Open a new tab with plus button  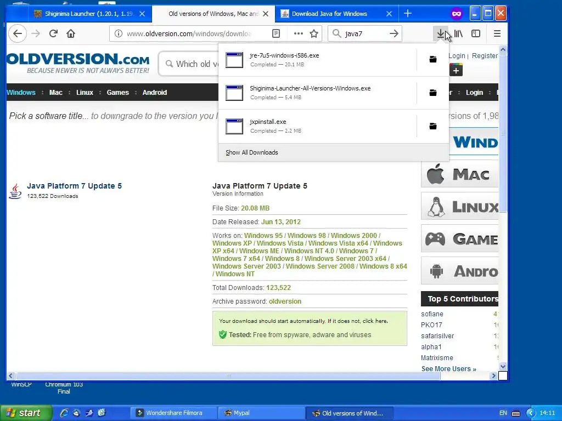(x=408, y=14)
